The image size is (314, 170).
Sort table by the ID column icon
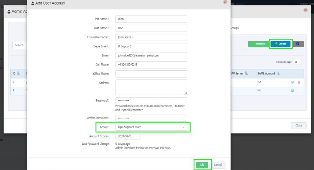click(18, 73)
